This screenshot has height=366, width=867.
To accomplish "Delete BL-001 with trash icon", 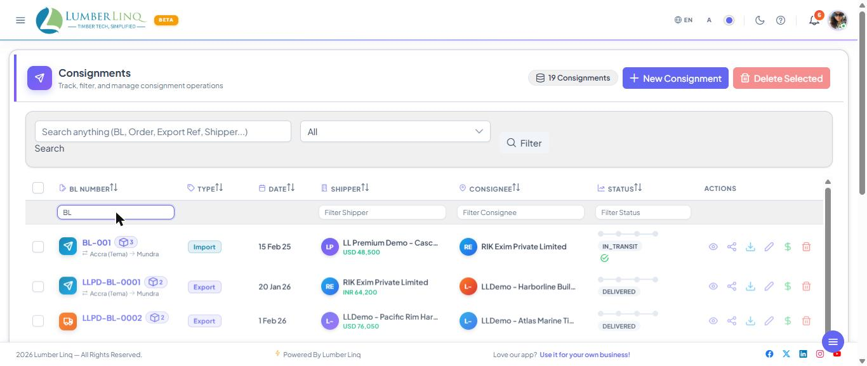I will coord(806,247).
